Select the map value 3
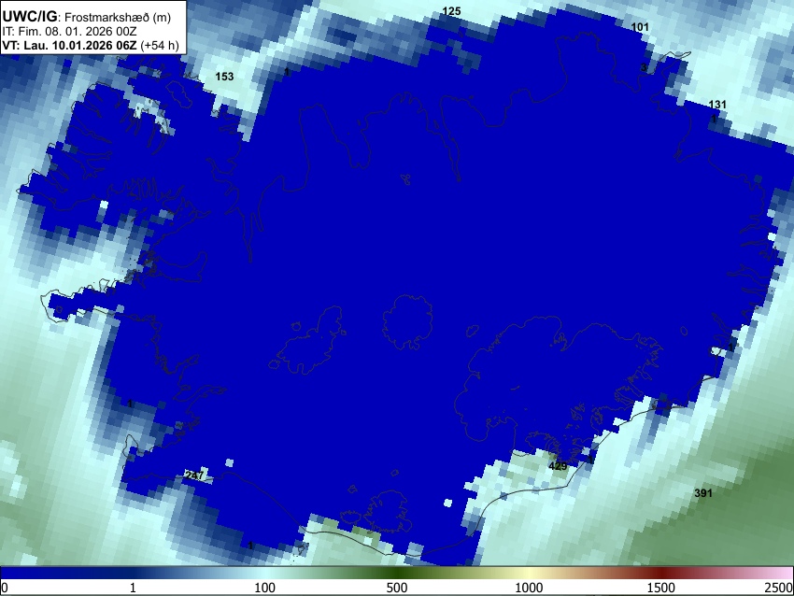 click(x=643, y=67)
